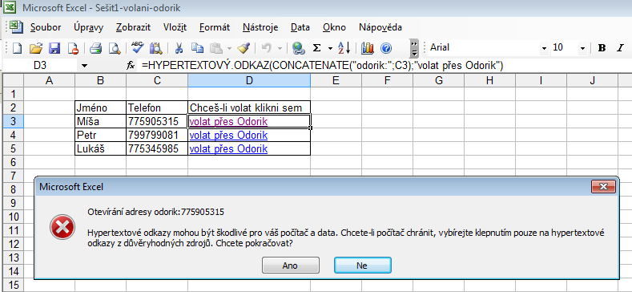Open a file with the folder icon
The width and height of the screenshot is (632, 292).
tap(36, 48)
